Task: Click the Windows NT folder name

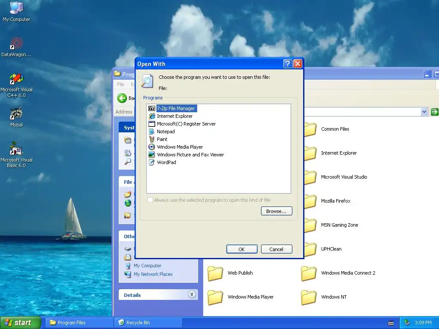Action: click(334, 297)
